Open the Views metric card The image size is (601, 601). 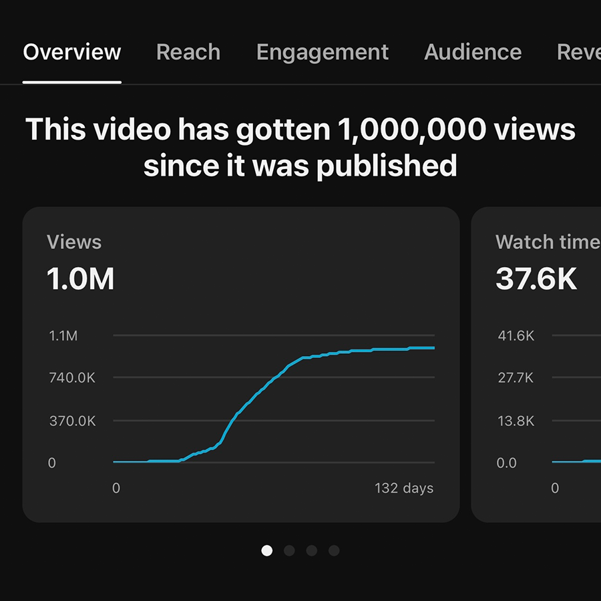pos(240,367)
